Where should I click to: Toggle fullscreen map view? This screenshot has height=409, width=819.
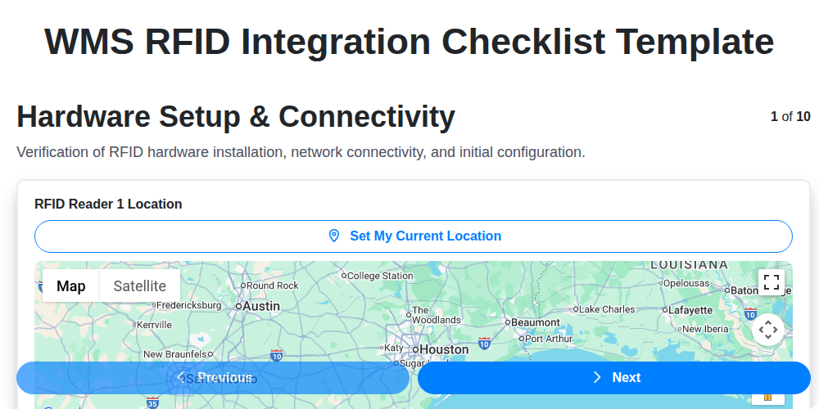[x=770, y=282]
